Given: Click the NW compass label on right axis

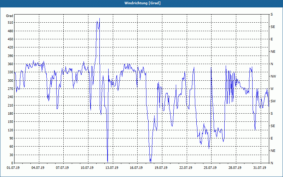Looking at the screenshot, I should (x=273, y=76).
